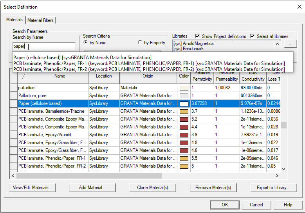305x213 pixels.
Task: Click the horizontal scrollbar thumb
Action: (x=89, y=176)
